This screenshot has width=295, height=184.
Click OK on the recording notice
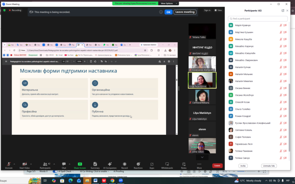tap(169, 12)
